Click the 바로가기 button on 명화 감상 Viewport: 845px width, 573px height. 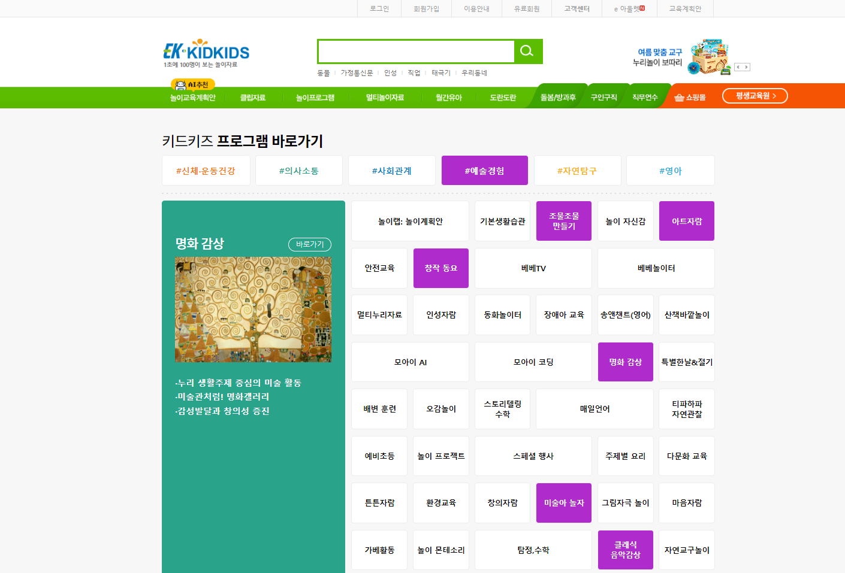(310, 244)
